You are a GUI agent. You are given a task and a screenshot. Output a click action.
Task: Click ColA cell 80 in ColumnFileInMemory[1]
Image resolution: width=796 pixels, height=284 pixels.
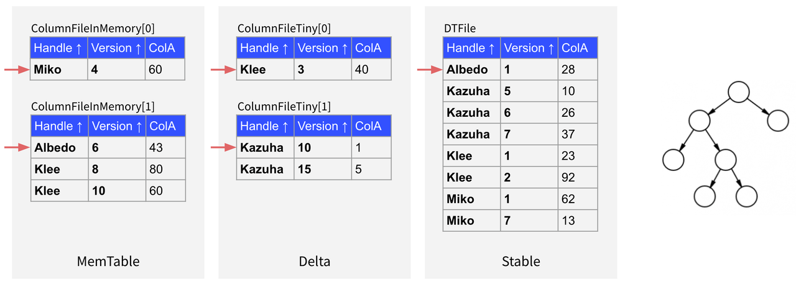[x=155, y=169]
